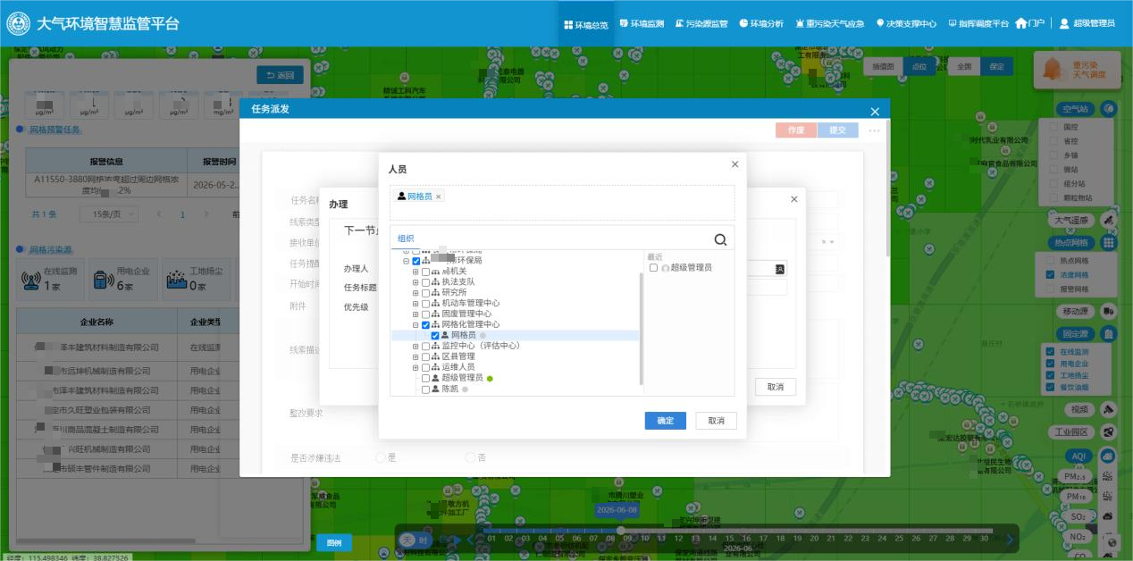Expand the 固废管理中心 node
The height and width of the screenshot is (561, 1133).
tap(415, 314)
